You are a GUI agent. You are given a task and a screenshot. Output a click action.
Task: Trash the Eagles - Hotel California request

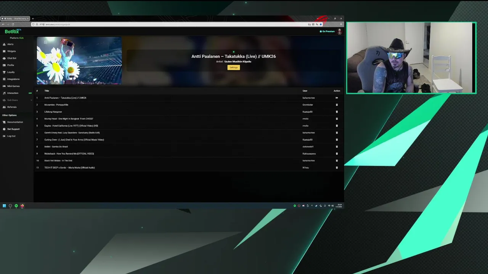point(337,126)
